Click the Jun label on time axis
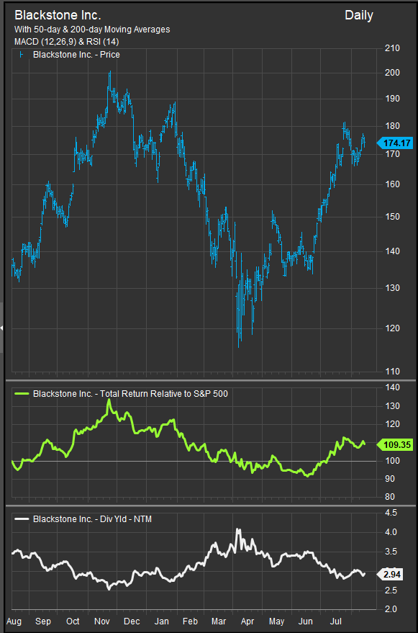Image resolution: width=418 pixels, height=633 pixels. [306, 621]
